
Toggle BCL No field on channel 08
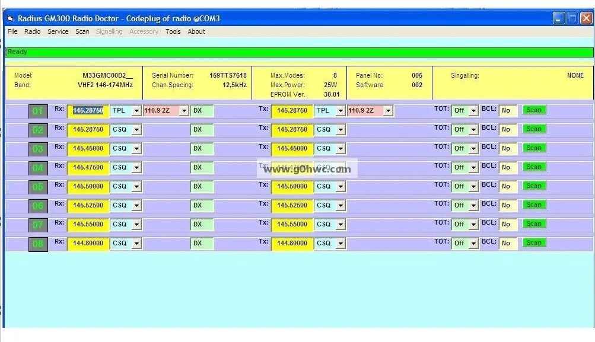coord(508,244)
